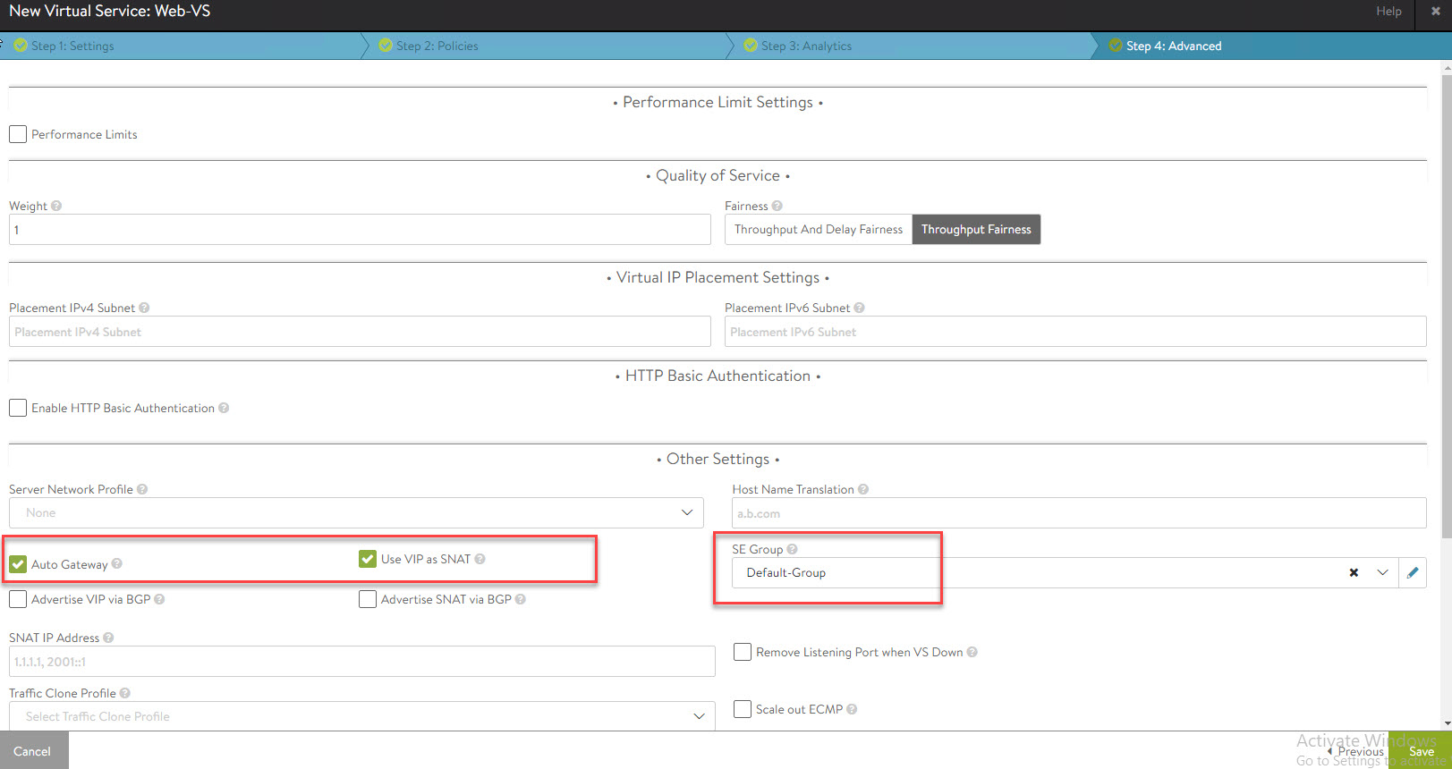Click help icon beside Fairness label

pyautogui.click(x=777, y=206)
